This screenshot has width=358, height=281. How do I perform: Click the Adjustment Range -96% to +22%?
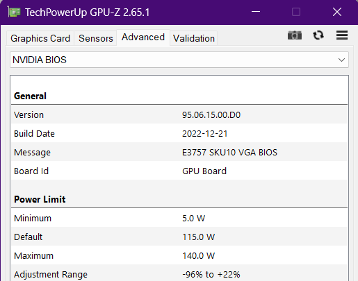coord(211,275)
